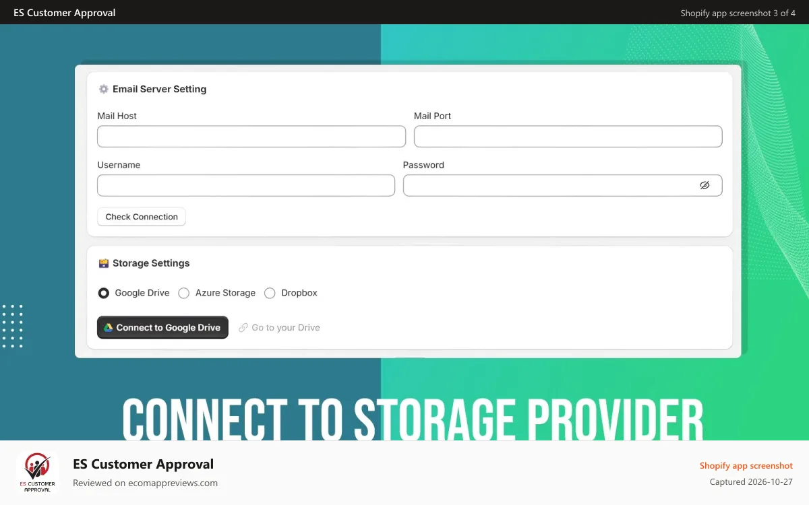Click the 'Connect to Storage Provider' banner text

coord(413,420)
